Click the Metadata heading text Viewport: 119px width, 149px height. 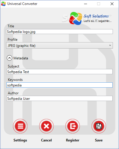point(21,58)
